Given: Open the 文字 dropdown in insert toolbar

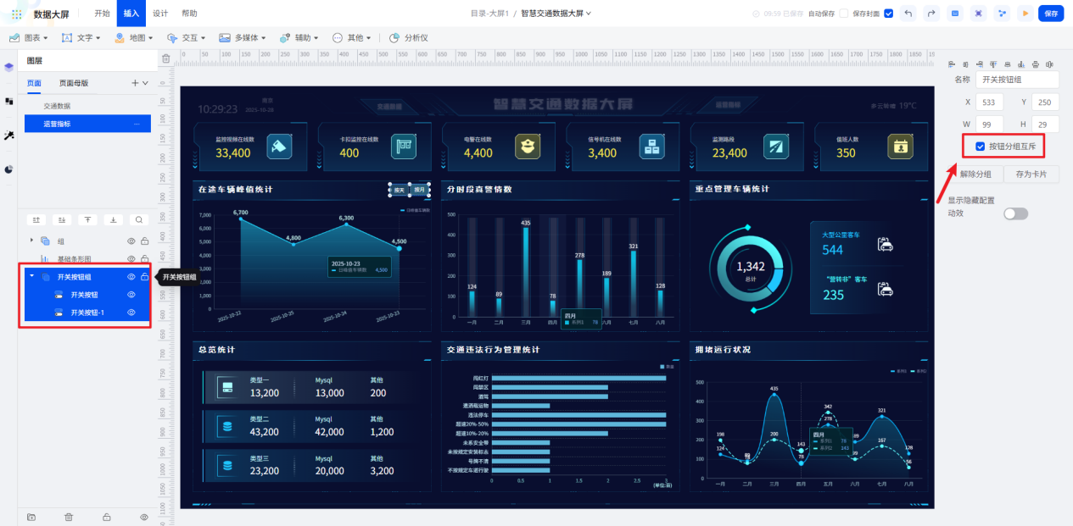Looking at the screenshot, I should point(81,38).
